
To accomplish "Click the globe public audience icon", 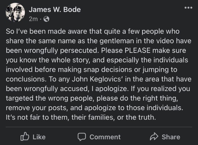I will (x=46, y=19).
